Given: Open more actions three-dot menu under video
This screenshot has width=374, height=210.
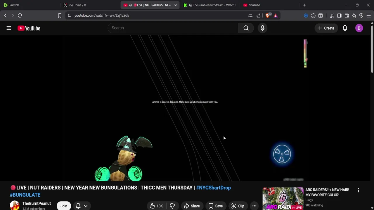Looking at the screenshot, I should pyautogui.click(x=254, y=206).
